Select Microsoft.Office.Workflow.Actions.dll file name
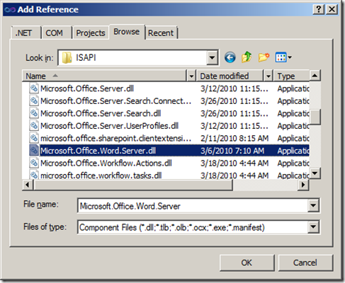Screen dimensions: 345x283 click(x=106, y=163)
